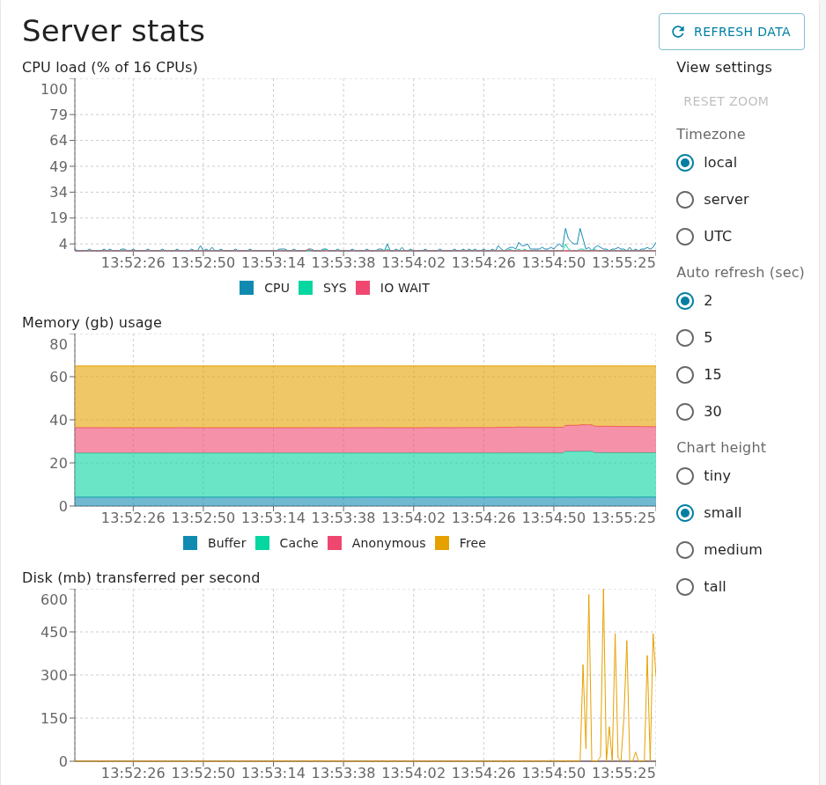The height and width of the screenshot is (785, 826).
Task: Click the Anonymous legend label
Action: coord(388,543)
